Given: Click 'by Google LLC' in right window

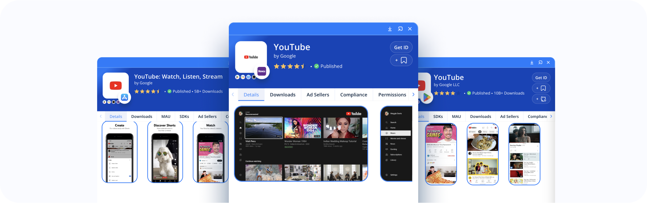Looking at the screenshot, I should point(447,85).
